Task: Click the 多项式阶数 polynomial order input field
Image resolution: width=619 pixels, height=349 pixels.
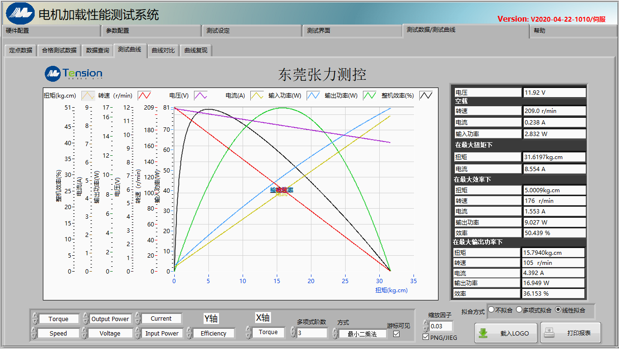Action: tap(311, 333)
